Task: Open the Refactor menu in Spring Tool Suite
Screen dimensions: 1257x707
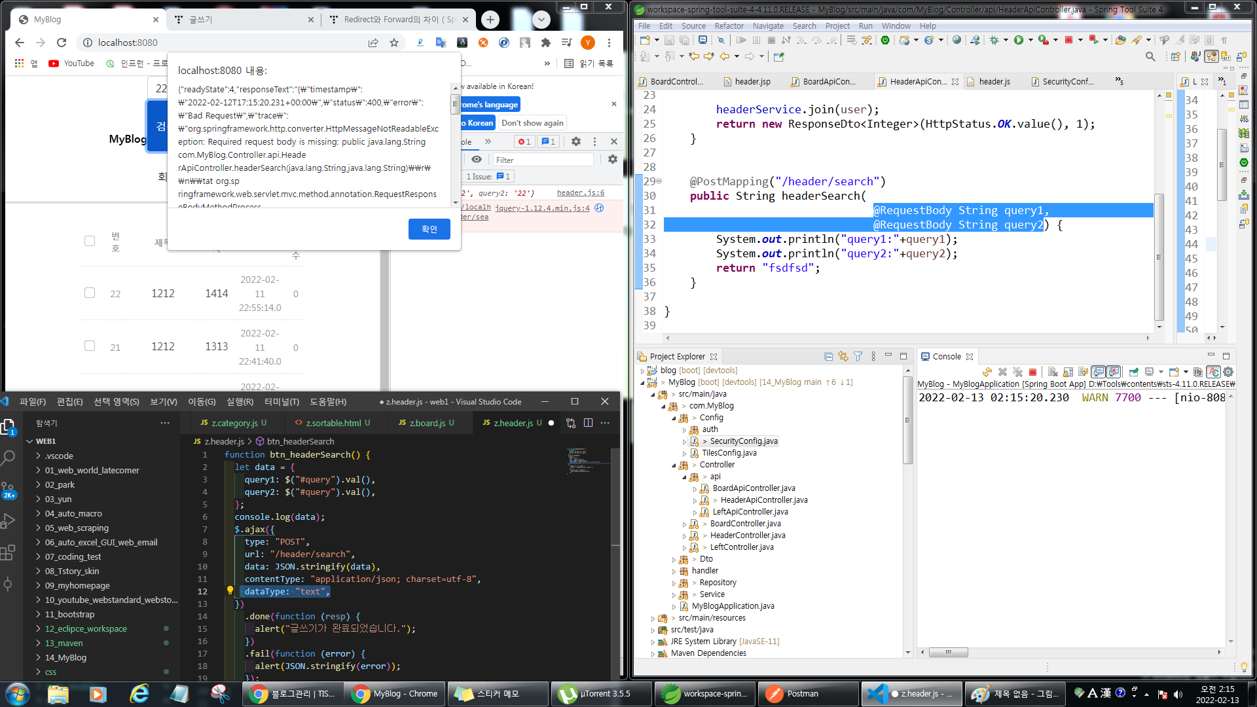Action: (x=729, y=26)
